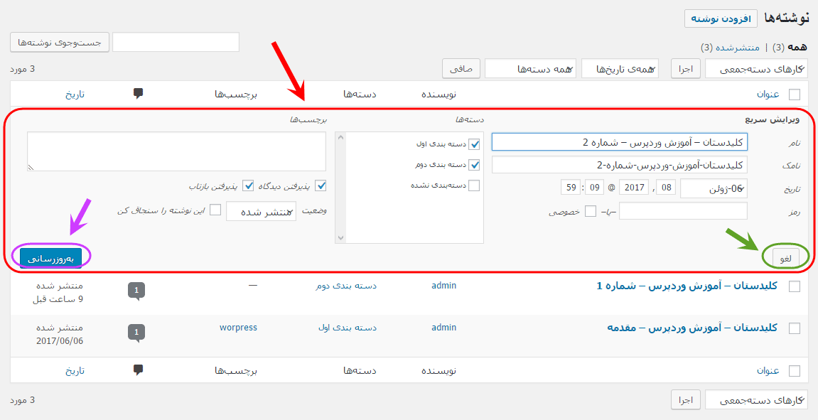Screen dimensions: 818x420
Task: Toggle the دسته بندی اول category checkbox
Action: 474,144
